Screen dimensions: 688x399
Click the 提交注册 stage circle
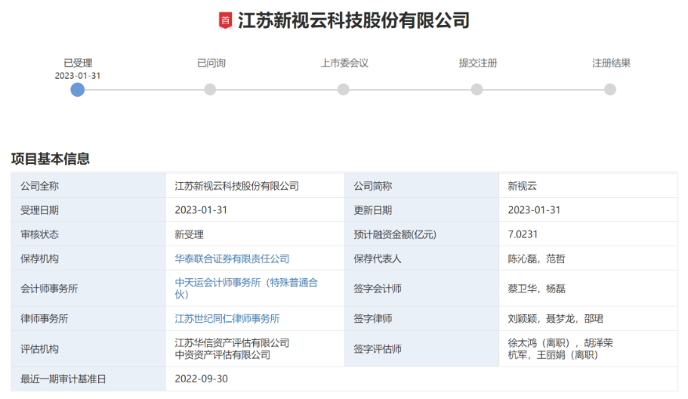(477, 90)
